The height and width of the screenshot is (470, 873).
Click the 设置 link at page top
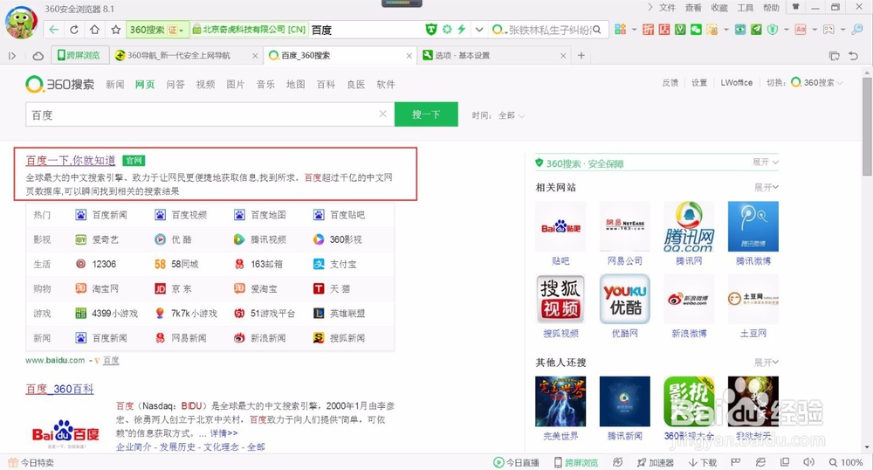point(699,82)
